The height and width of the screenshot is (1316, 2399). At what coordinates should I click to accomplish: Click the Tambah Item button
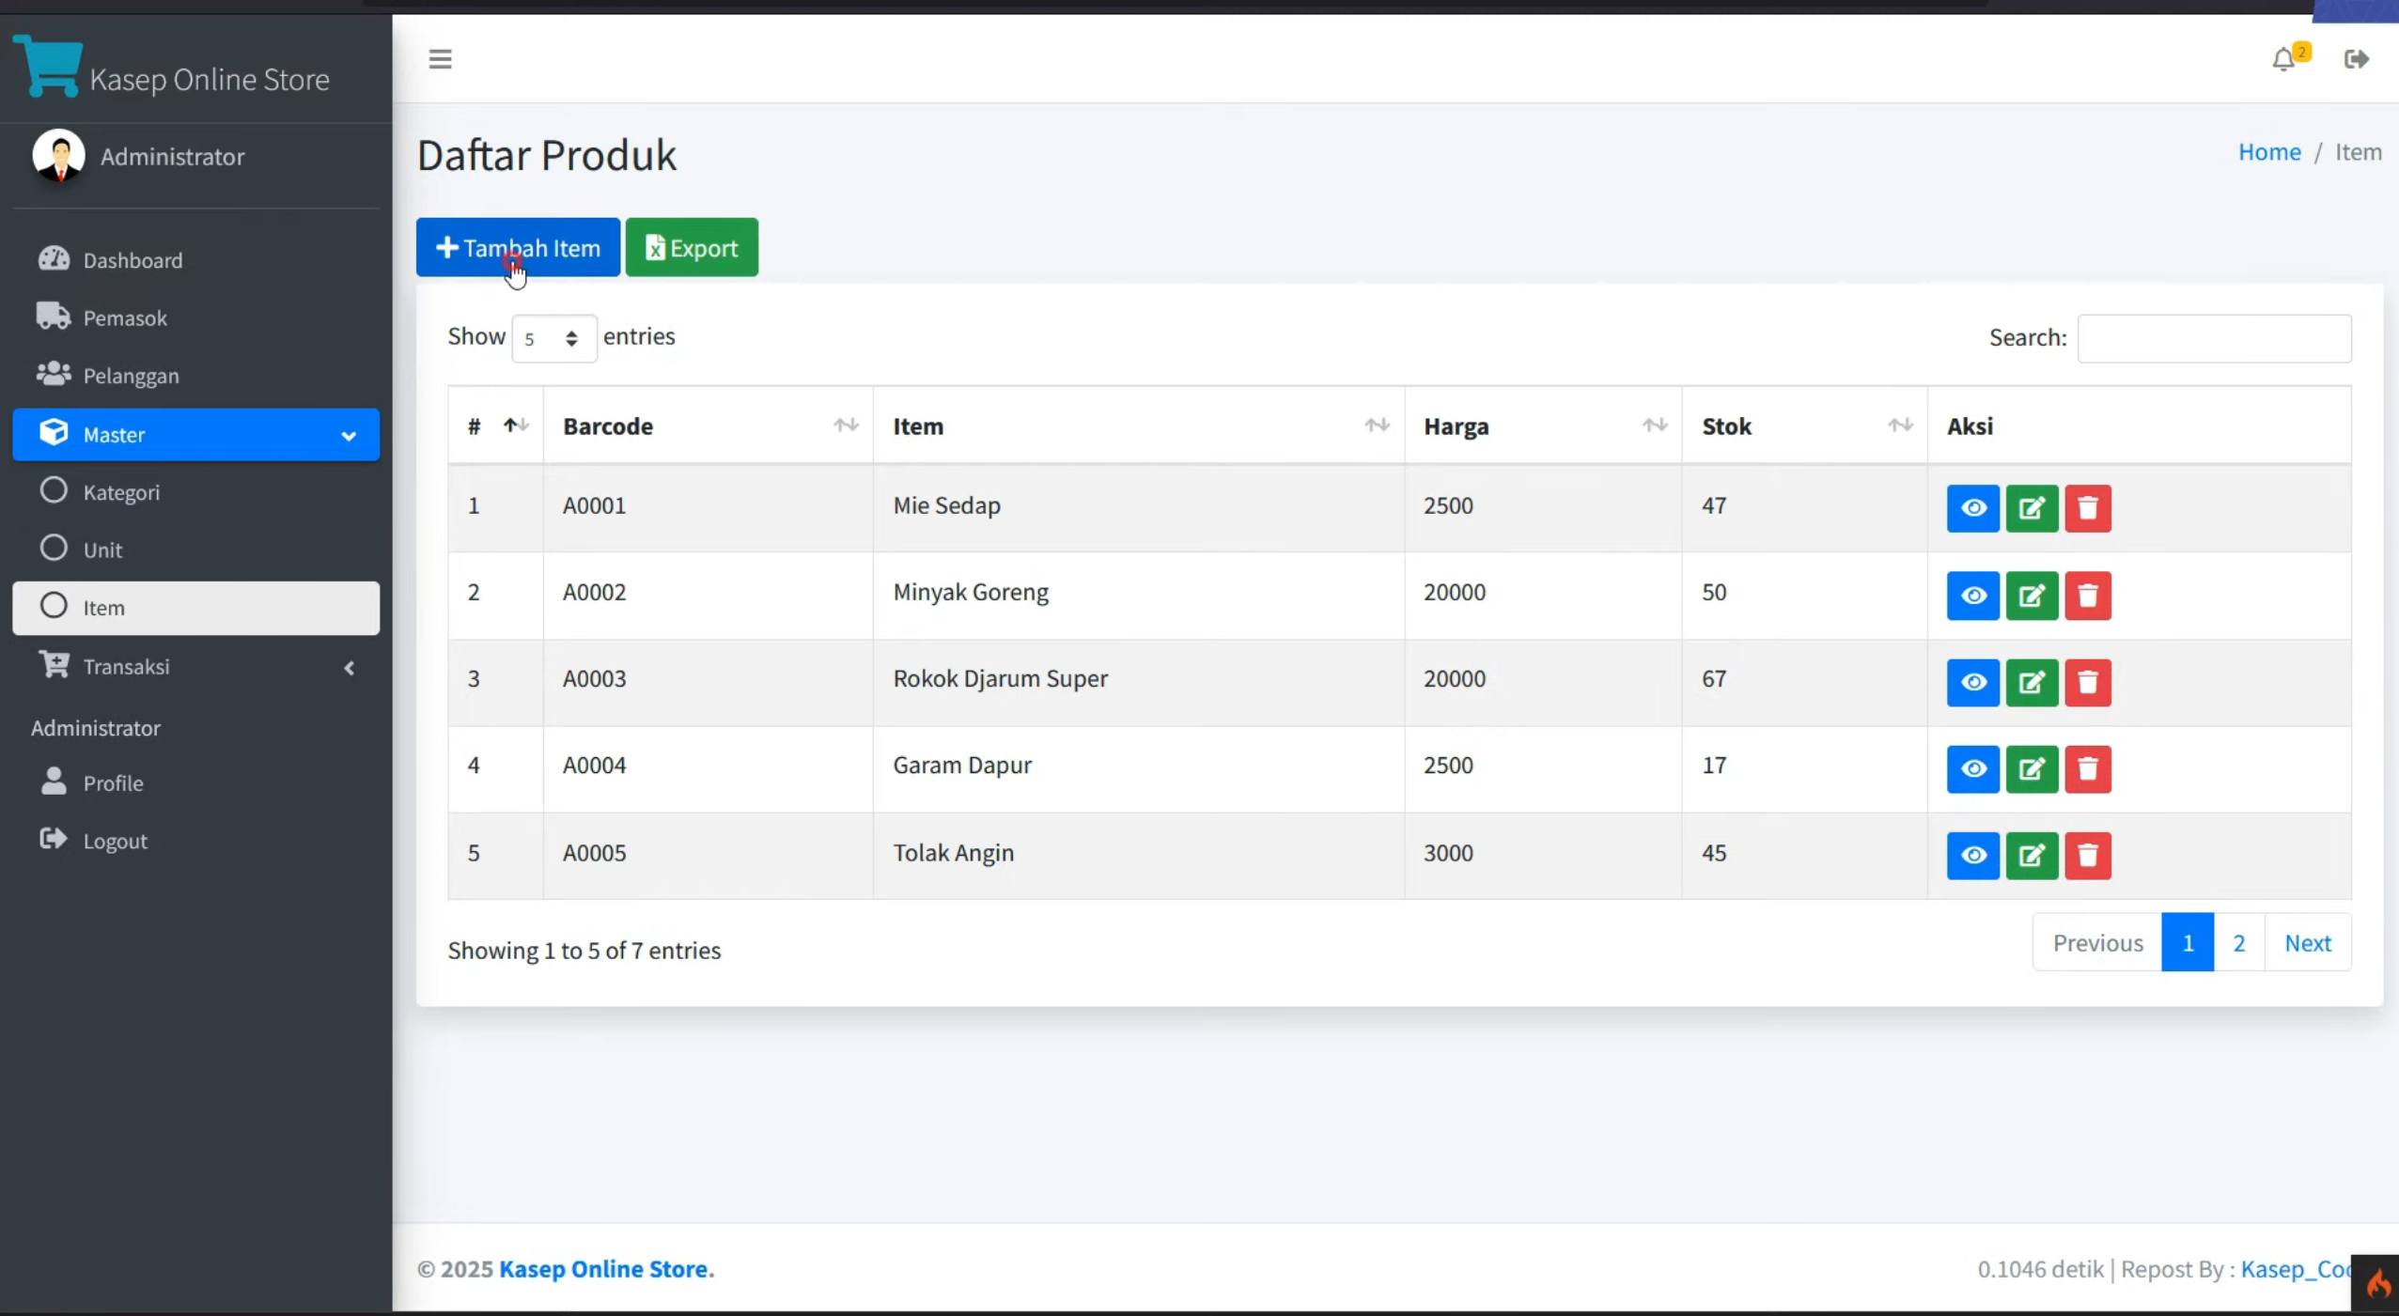click(518, 247)
